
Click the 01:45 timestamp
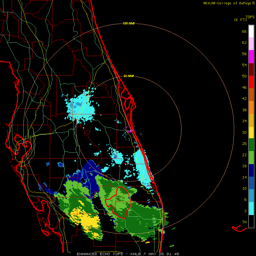click(x=173, y=254)
